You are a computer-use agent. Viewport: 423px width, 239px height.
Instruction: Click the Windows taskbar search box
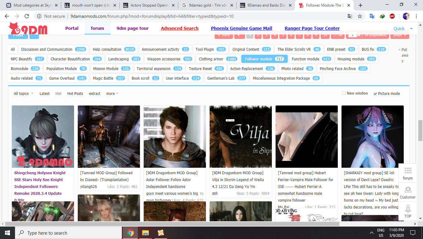pyautogui.click(x=68, y=233)
